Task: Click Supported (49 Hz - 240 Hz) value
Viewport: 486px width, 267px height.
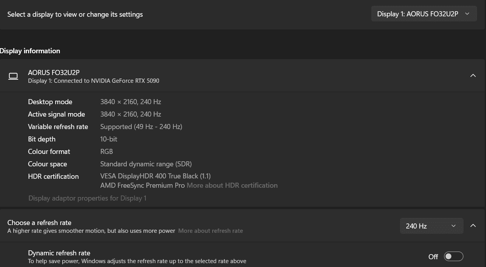Action: point(141,127)
